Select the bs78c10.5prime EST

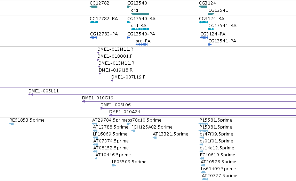coord(129,124)
